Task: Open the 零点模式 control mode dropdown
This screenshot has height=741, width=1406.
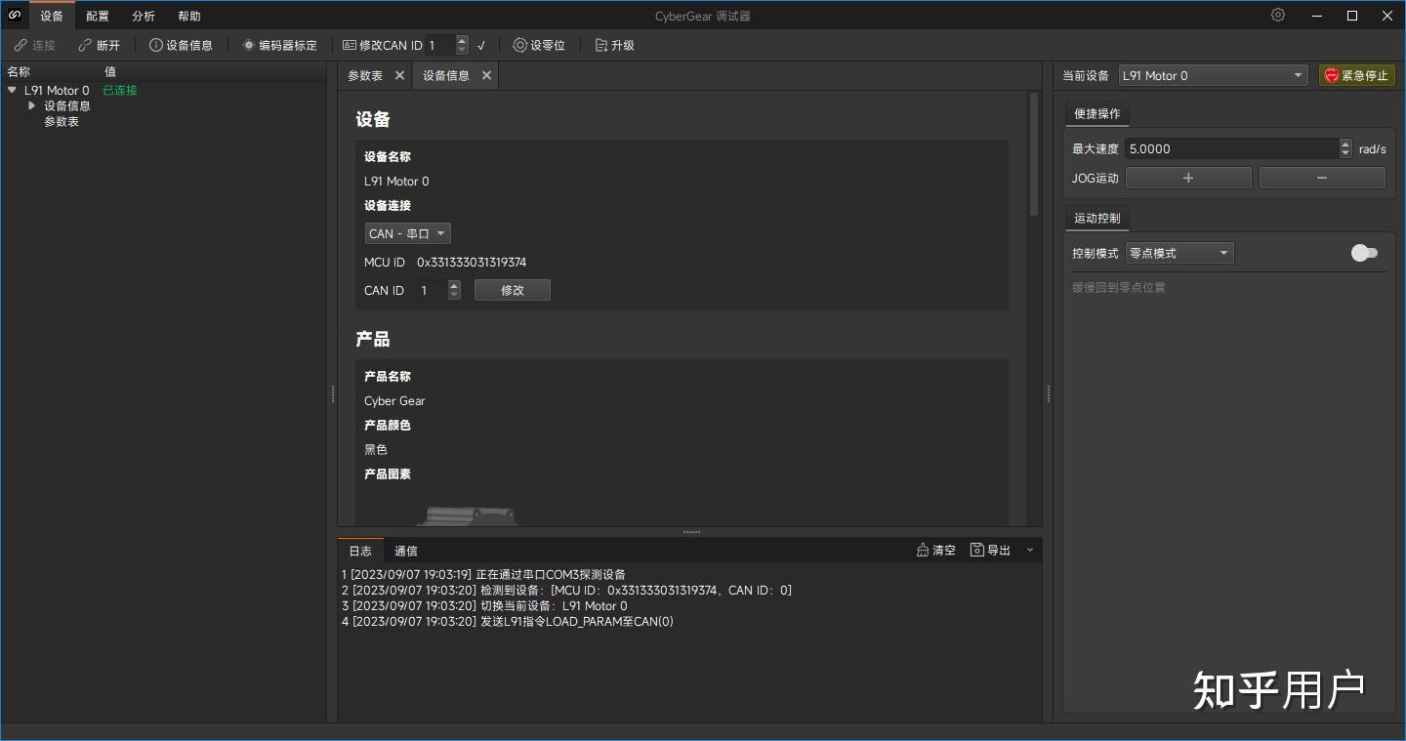Action: [x=1179, y=252]
